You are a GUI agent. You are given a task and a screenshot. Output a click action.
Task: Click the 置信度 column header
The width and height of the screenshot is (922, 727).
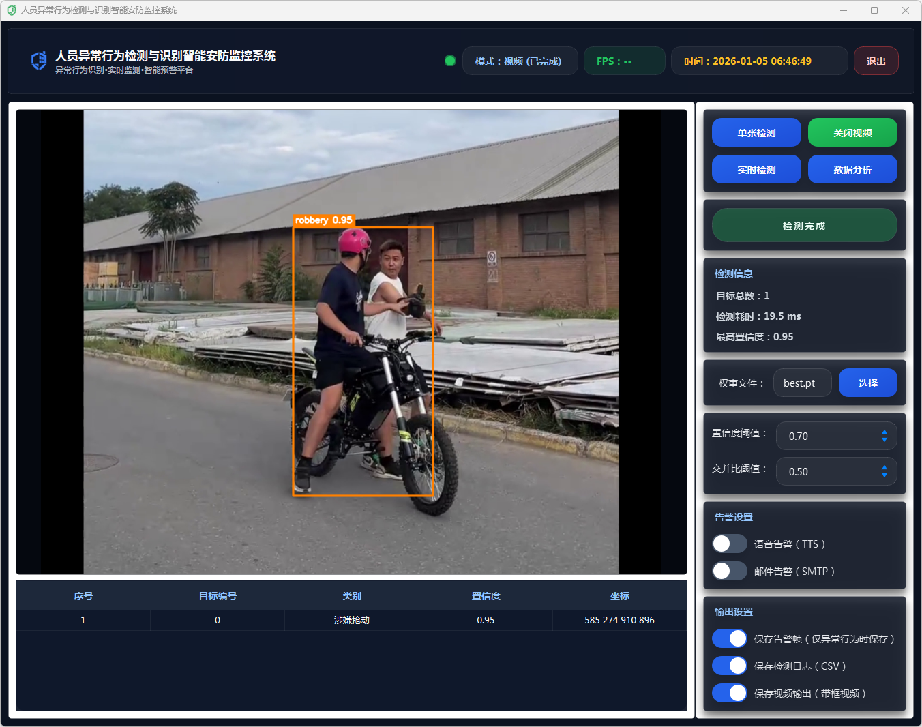coord(486,596)
